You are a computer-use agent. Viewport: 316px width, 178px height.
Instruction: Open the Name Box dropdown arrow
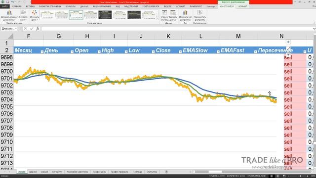pos(16,29)
